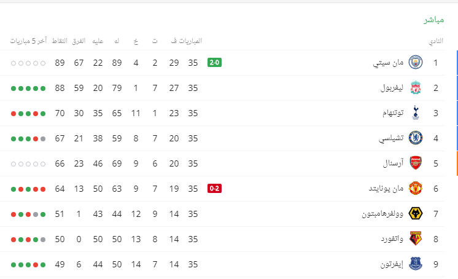Open the ليفربول team name link

pyautogui.click(x=392, y=88)
